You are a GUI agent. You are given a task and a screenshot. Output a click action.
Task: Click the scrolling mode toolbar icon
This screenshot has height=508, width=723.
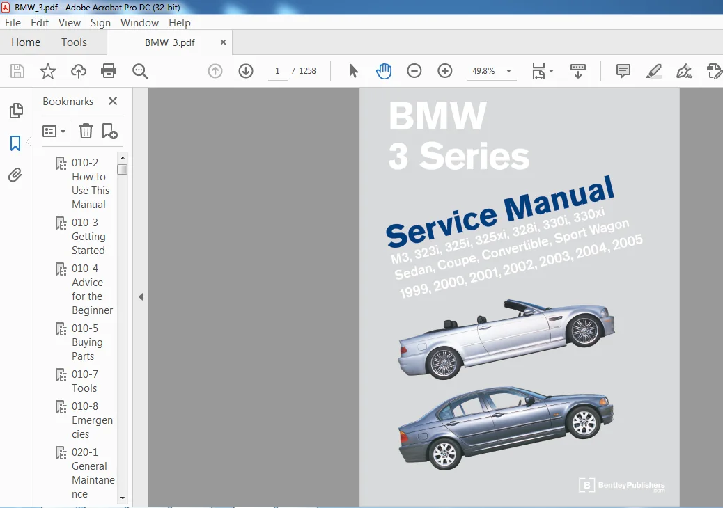577,71
